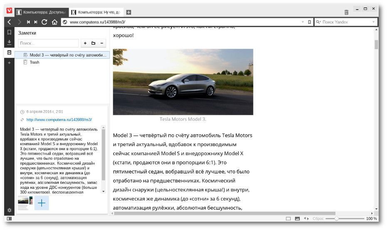The height and width of the screenshot is (230, 387).
Task: Click the note date 6 апреля 2016
Action: click(45, 111)
